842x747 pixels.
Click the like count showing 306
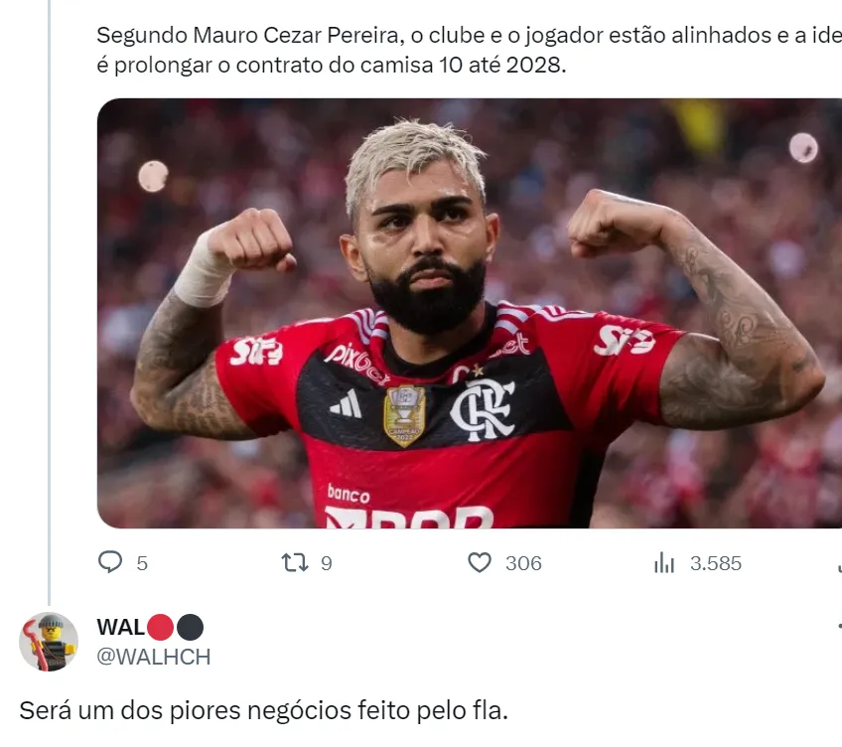(x=523, y=564)
